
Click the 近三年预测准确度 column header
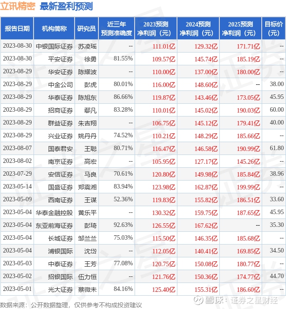coord(117,29)
